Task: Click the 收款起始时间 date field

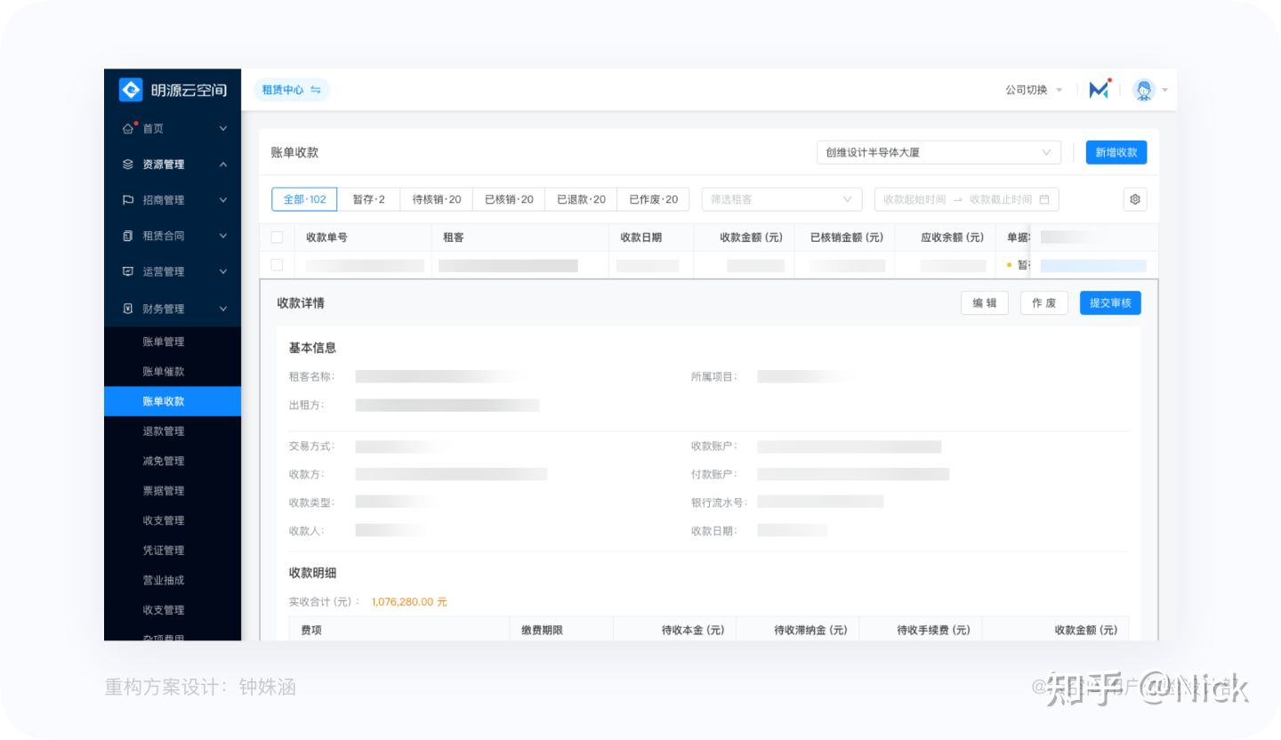Action: pos(914,199)
